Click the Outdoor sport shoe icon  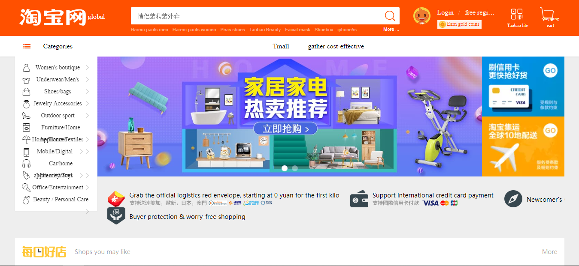click(x=26, y=116)
